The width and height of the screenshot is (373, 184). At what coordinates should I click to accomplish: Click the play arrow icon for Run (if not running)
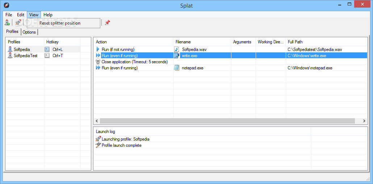98,50
